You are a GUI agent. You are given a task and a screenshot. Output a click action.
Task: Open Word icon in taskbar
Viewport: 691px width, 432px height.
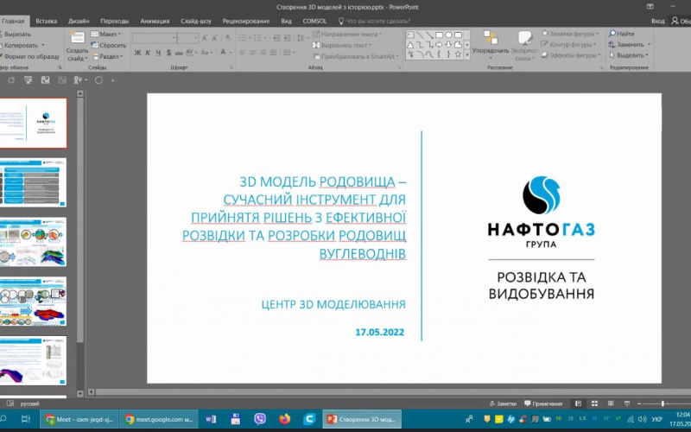pyautogui.click(x=211, y=419)
